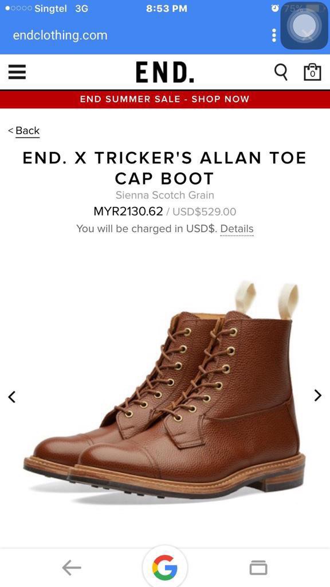Viewport: 330px width, 587px height.
Task: Tap the screen recording overlay circle
Action: click(304, 26)
